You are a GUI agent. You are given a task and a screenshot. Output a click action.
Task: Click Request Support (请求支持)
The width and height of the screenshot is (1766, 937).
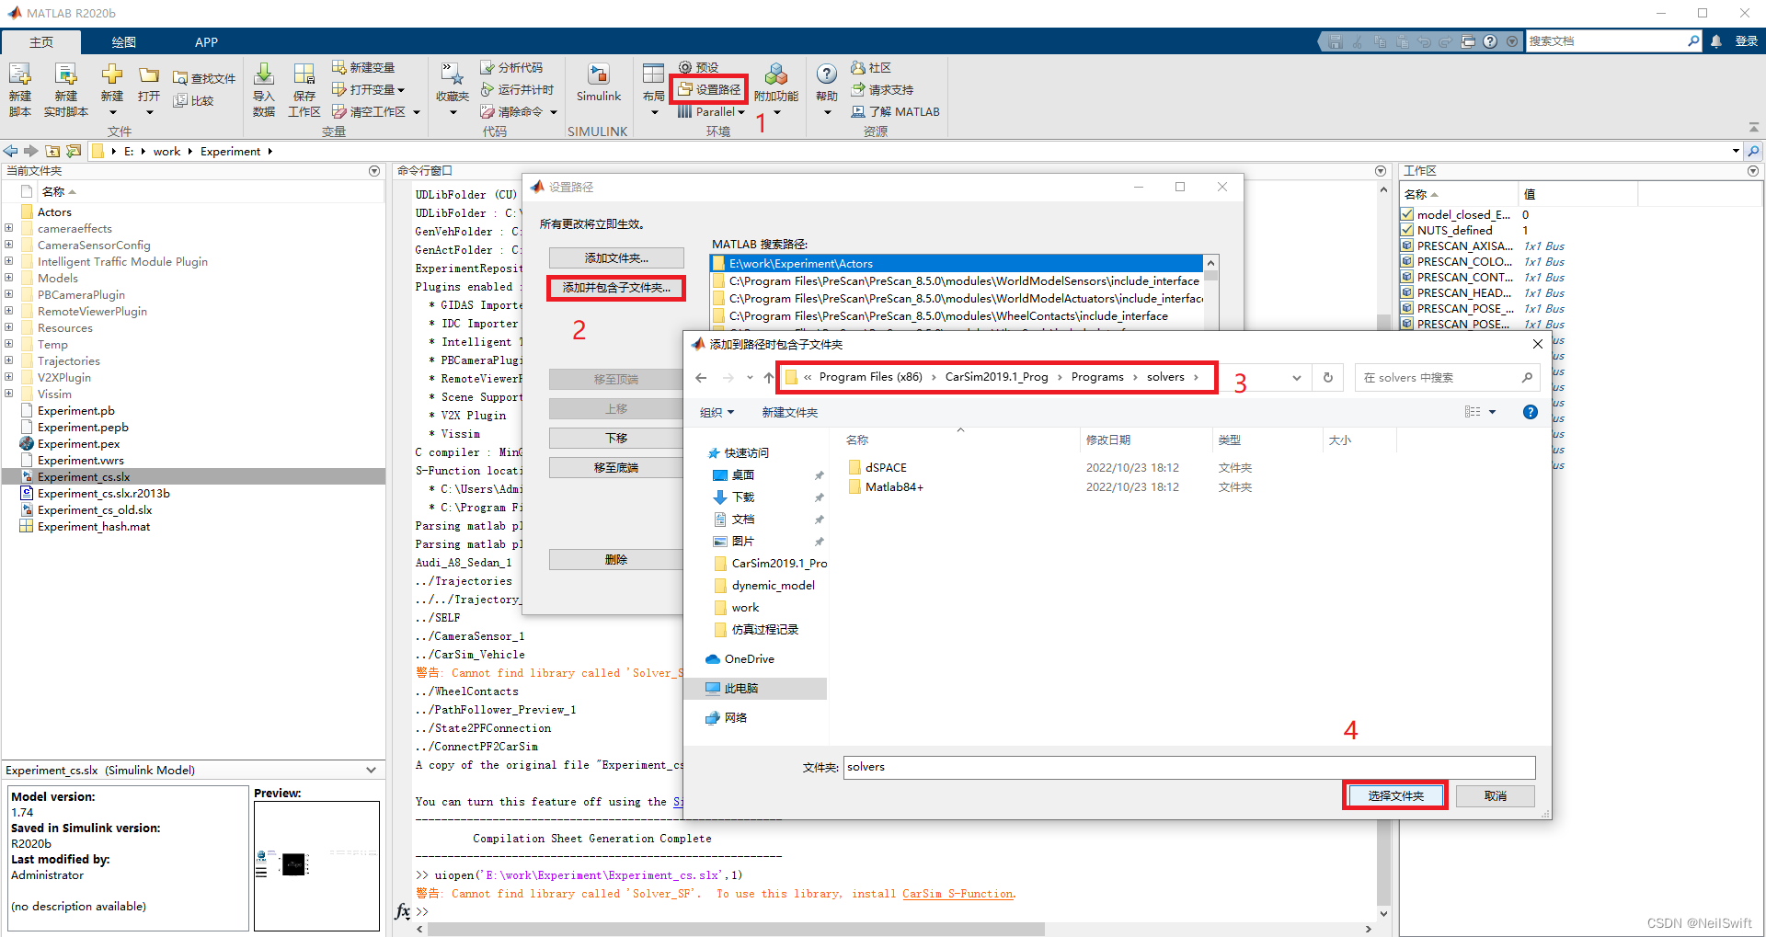[882, 89]
